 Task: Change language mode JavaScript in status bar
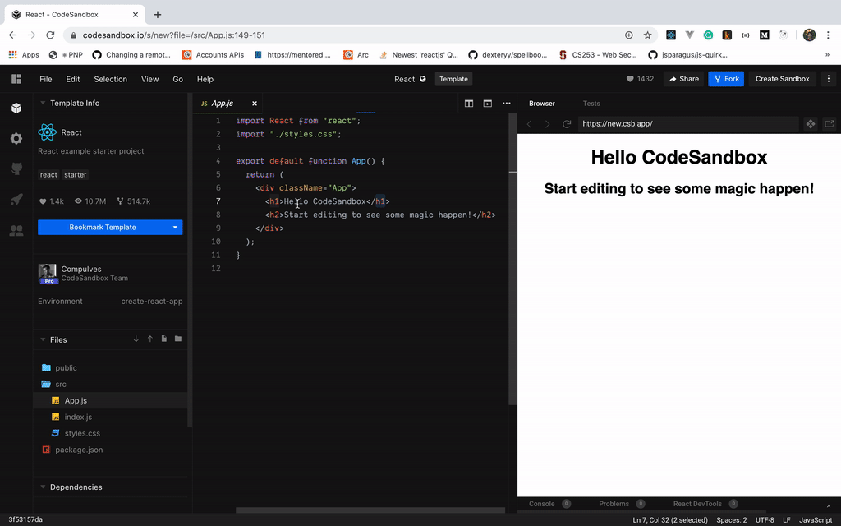[816, 520]
